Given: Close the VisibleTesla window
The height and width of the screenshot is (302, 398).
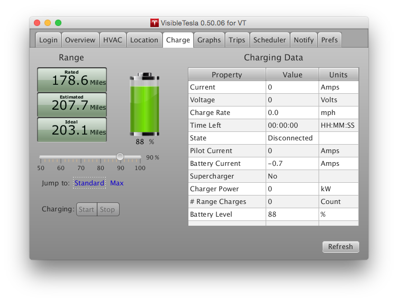Looking at the screenshot, I should pos(37,23).
